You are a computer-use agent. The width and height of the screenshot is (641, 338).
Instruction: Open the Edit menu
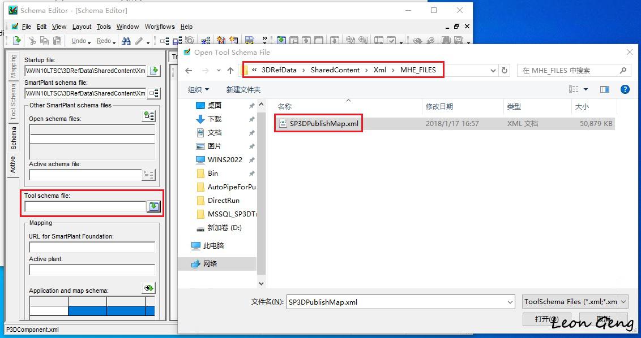42,27
